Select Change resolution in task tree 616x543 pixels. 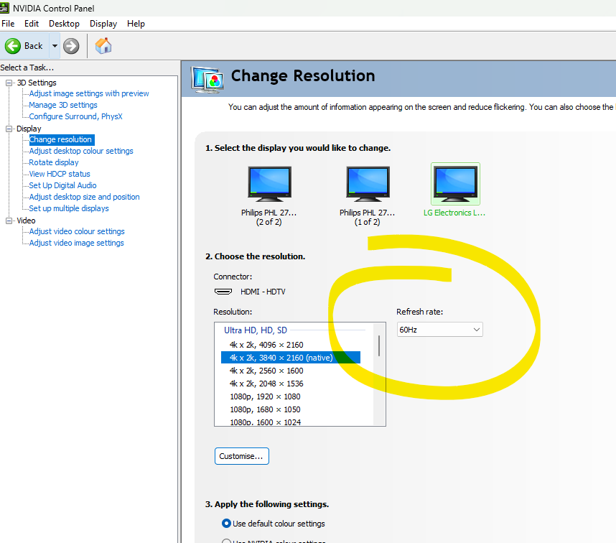(61, 139)
